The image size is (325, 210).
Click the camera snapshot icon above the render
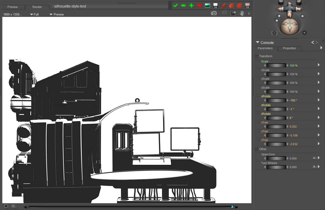[214, 13]
